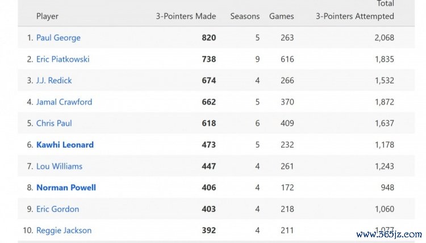
Task: Click Paul George's 820 three-pointers value
Action: pyautogui.click(x=208, y=37)
